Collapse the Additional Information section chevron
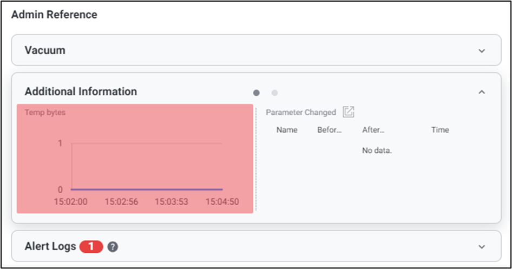 click(x=482, y=92)
